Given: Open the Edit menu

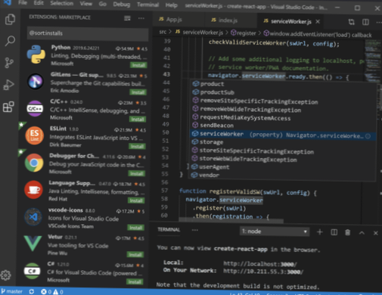Looking at the screenshot, I should 39,3.
